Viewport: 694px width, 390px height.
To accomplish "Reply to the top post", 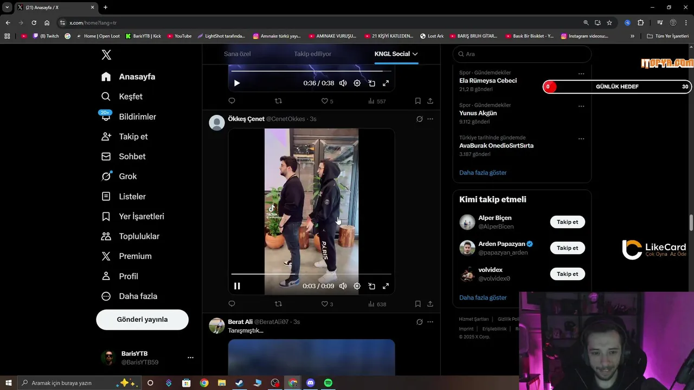I will [232, 101].
